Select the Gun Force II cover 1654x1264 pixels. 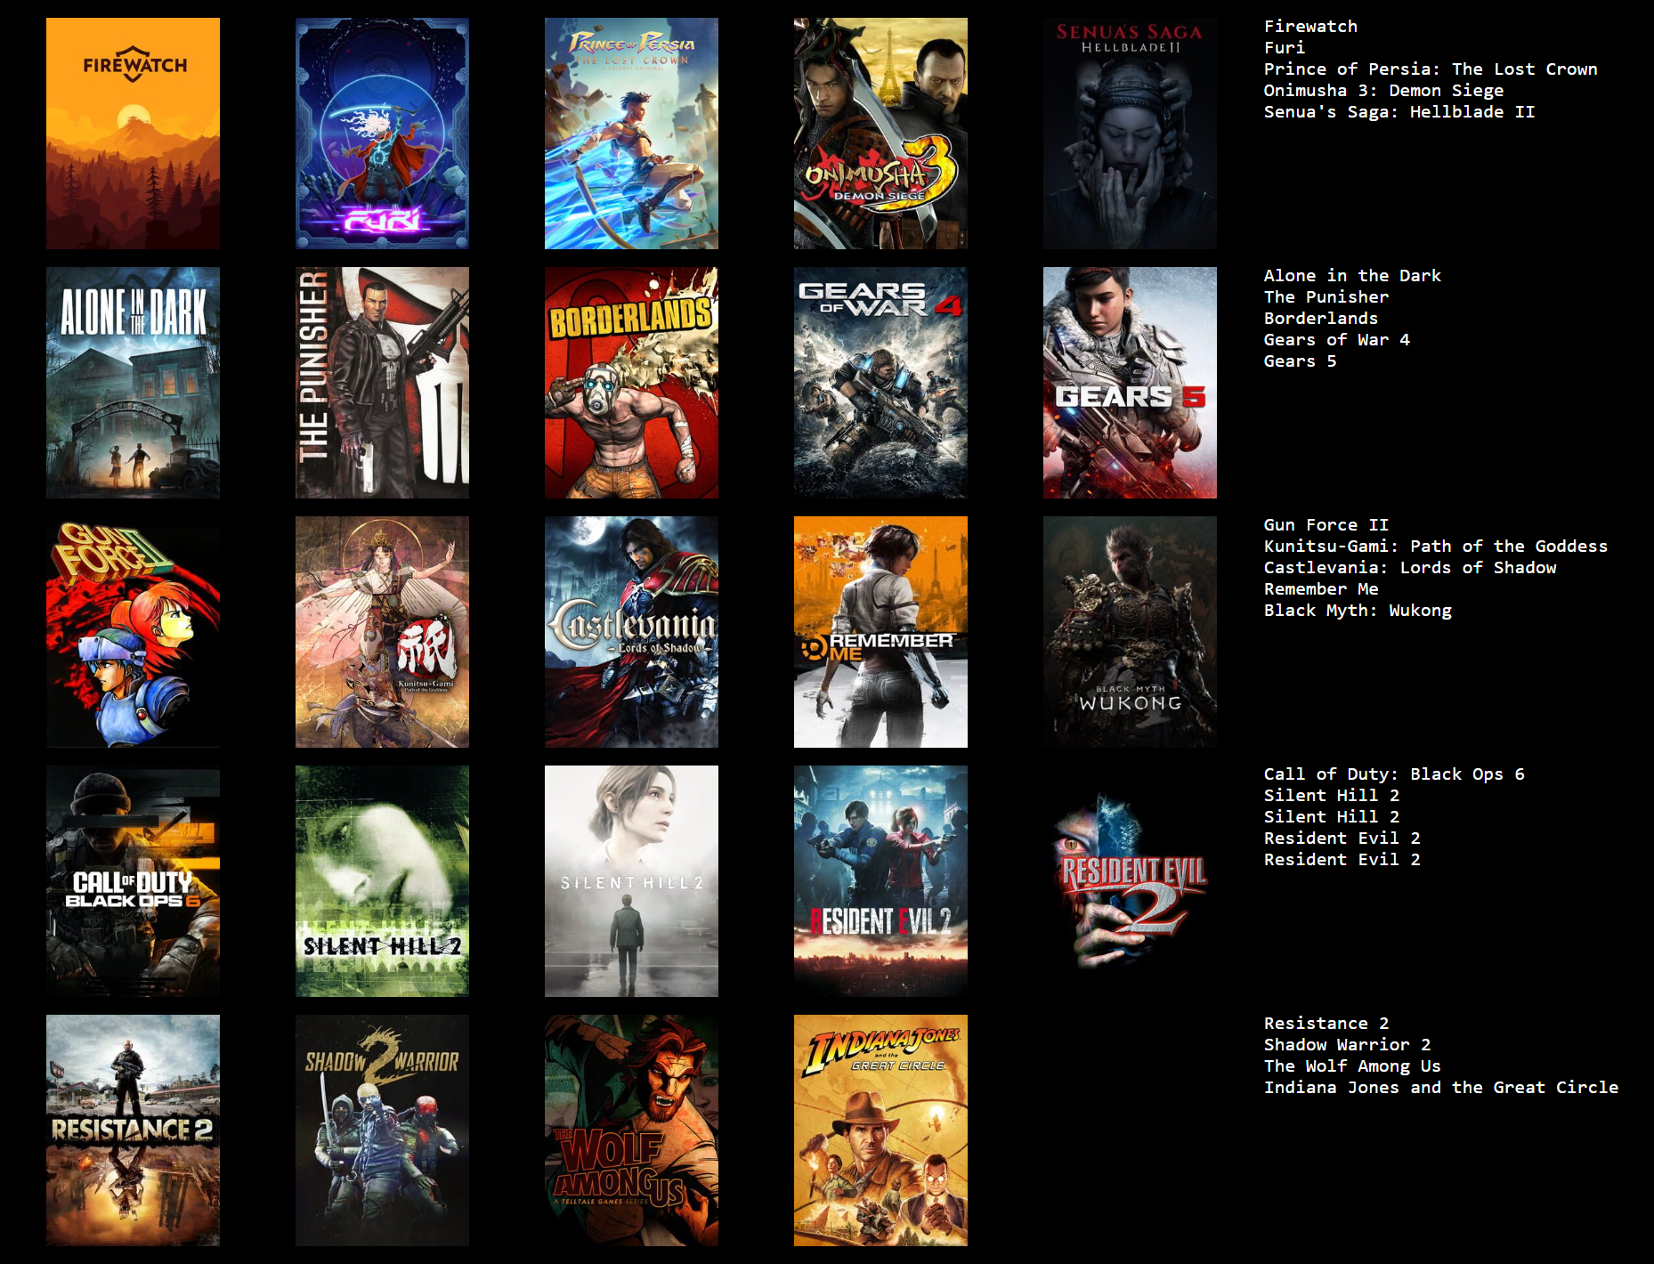click(133, 632)
